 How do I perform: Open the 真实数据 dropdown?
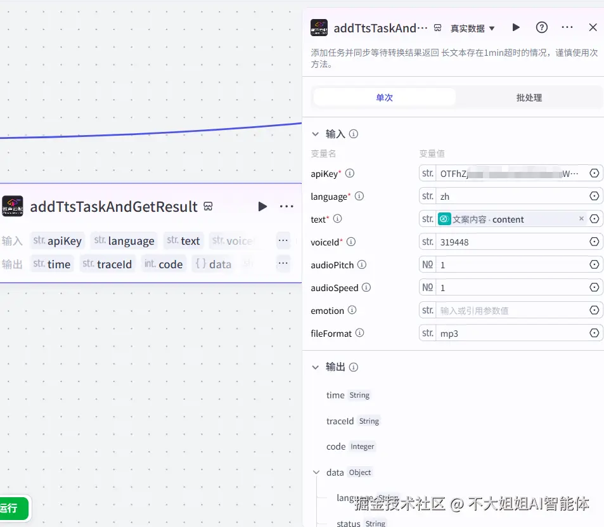point(472,27)
